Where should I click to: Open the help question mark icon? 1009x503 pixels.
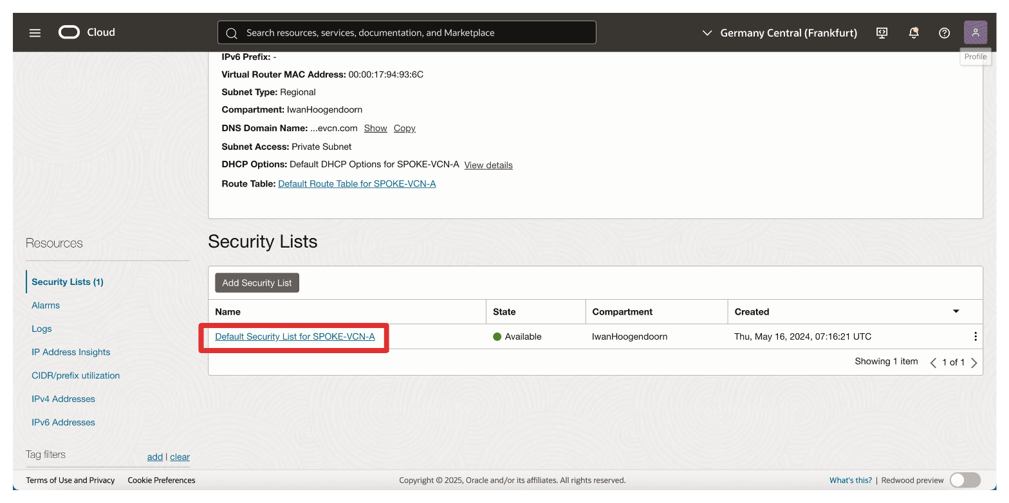tap(944, 33)
